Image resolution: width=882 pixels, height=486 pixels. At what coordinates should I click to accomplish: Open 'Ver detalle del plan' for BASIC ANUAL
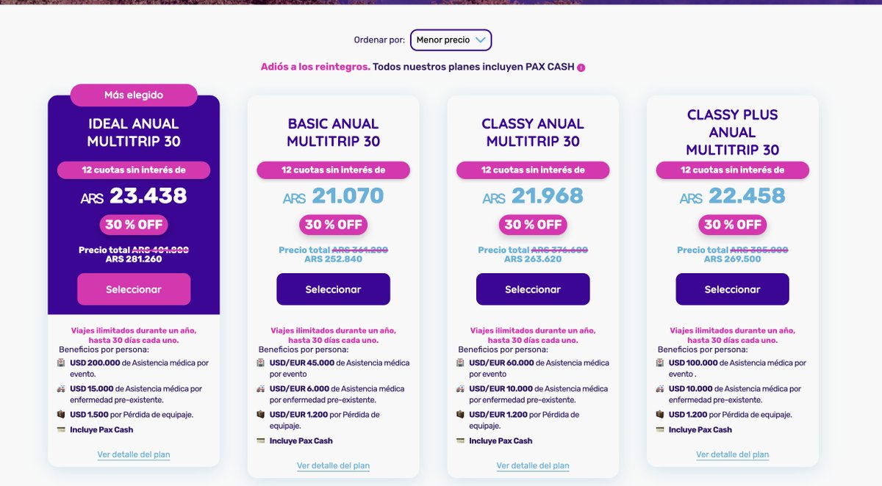333,465
